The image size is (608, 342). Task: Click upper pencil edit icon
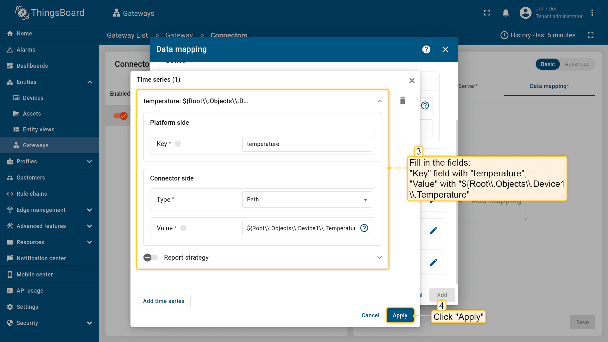(434, 231)
